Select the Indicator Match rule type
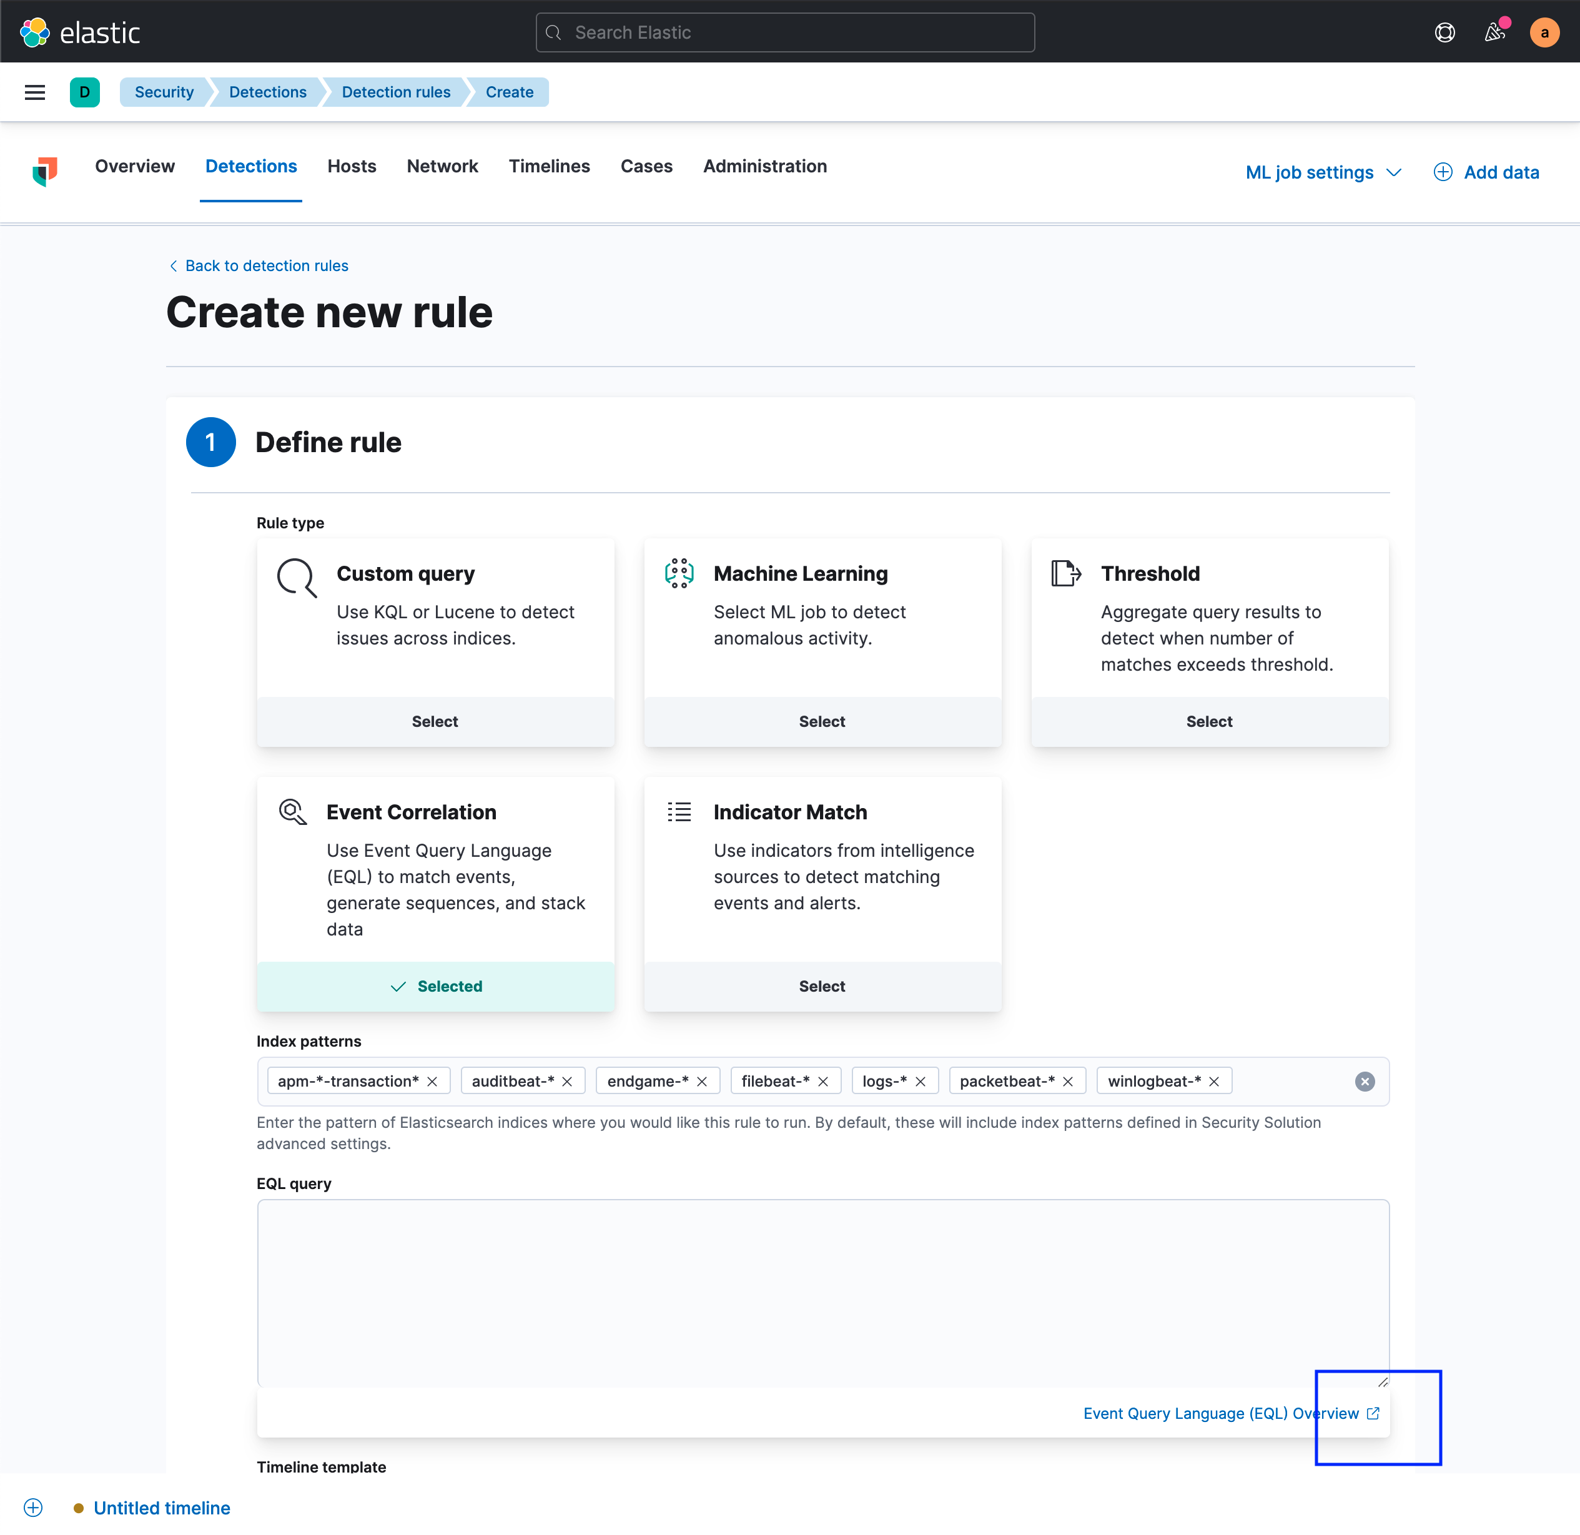 pyautogui.click(x=821, y=986)
